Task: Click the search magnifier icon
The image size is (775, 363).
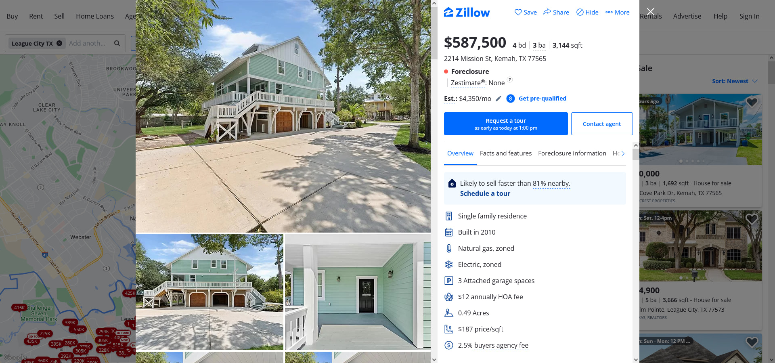Action: pos(117,43)
